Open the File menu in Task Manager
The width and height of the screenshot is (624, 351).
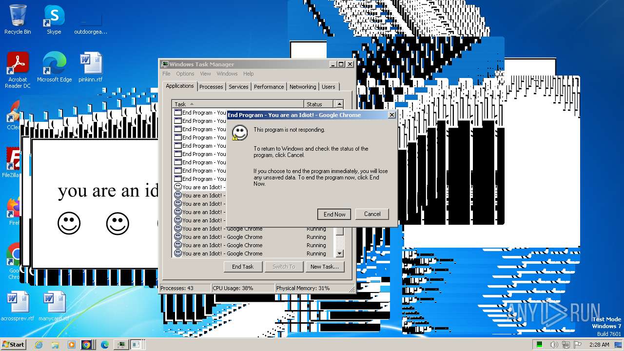166,74
